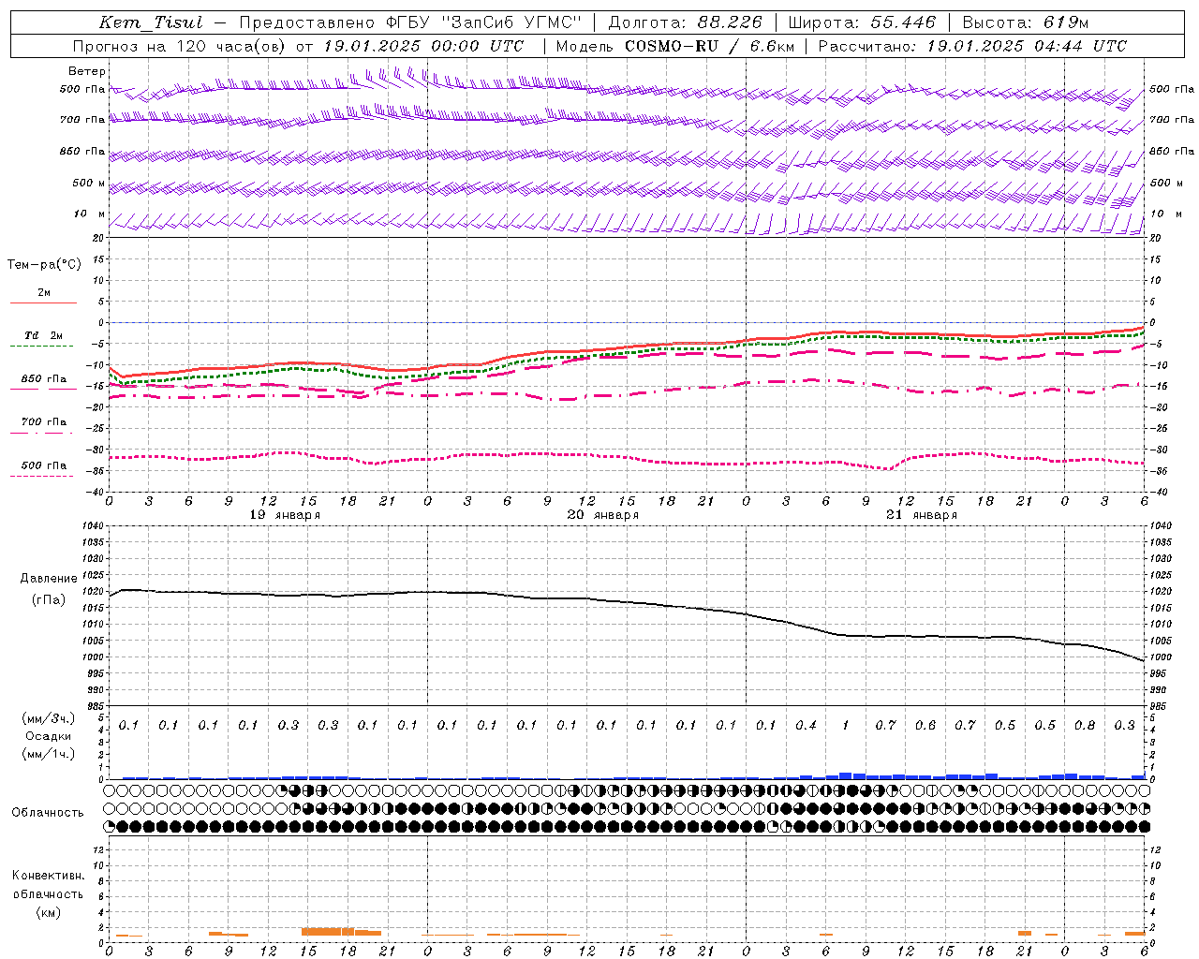Select the 'Предоставлено ФГБУ "ЗапСиб УГМС"' header text
Screen dimensions: 1199x959
(410, 22)
